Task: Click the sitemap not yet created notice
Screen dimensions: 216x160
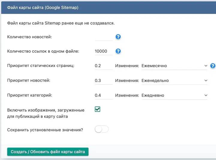Action: tap(61, 23)
